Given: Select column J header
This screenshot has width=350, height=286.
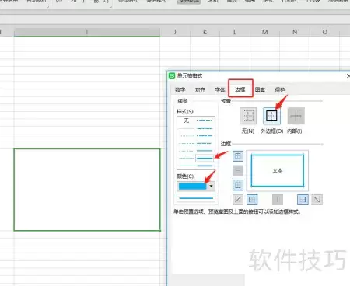Looking at the screenshot, I should pos(175,32).
